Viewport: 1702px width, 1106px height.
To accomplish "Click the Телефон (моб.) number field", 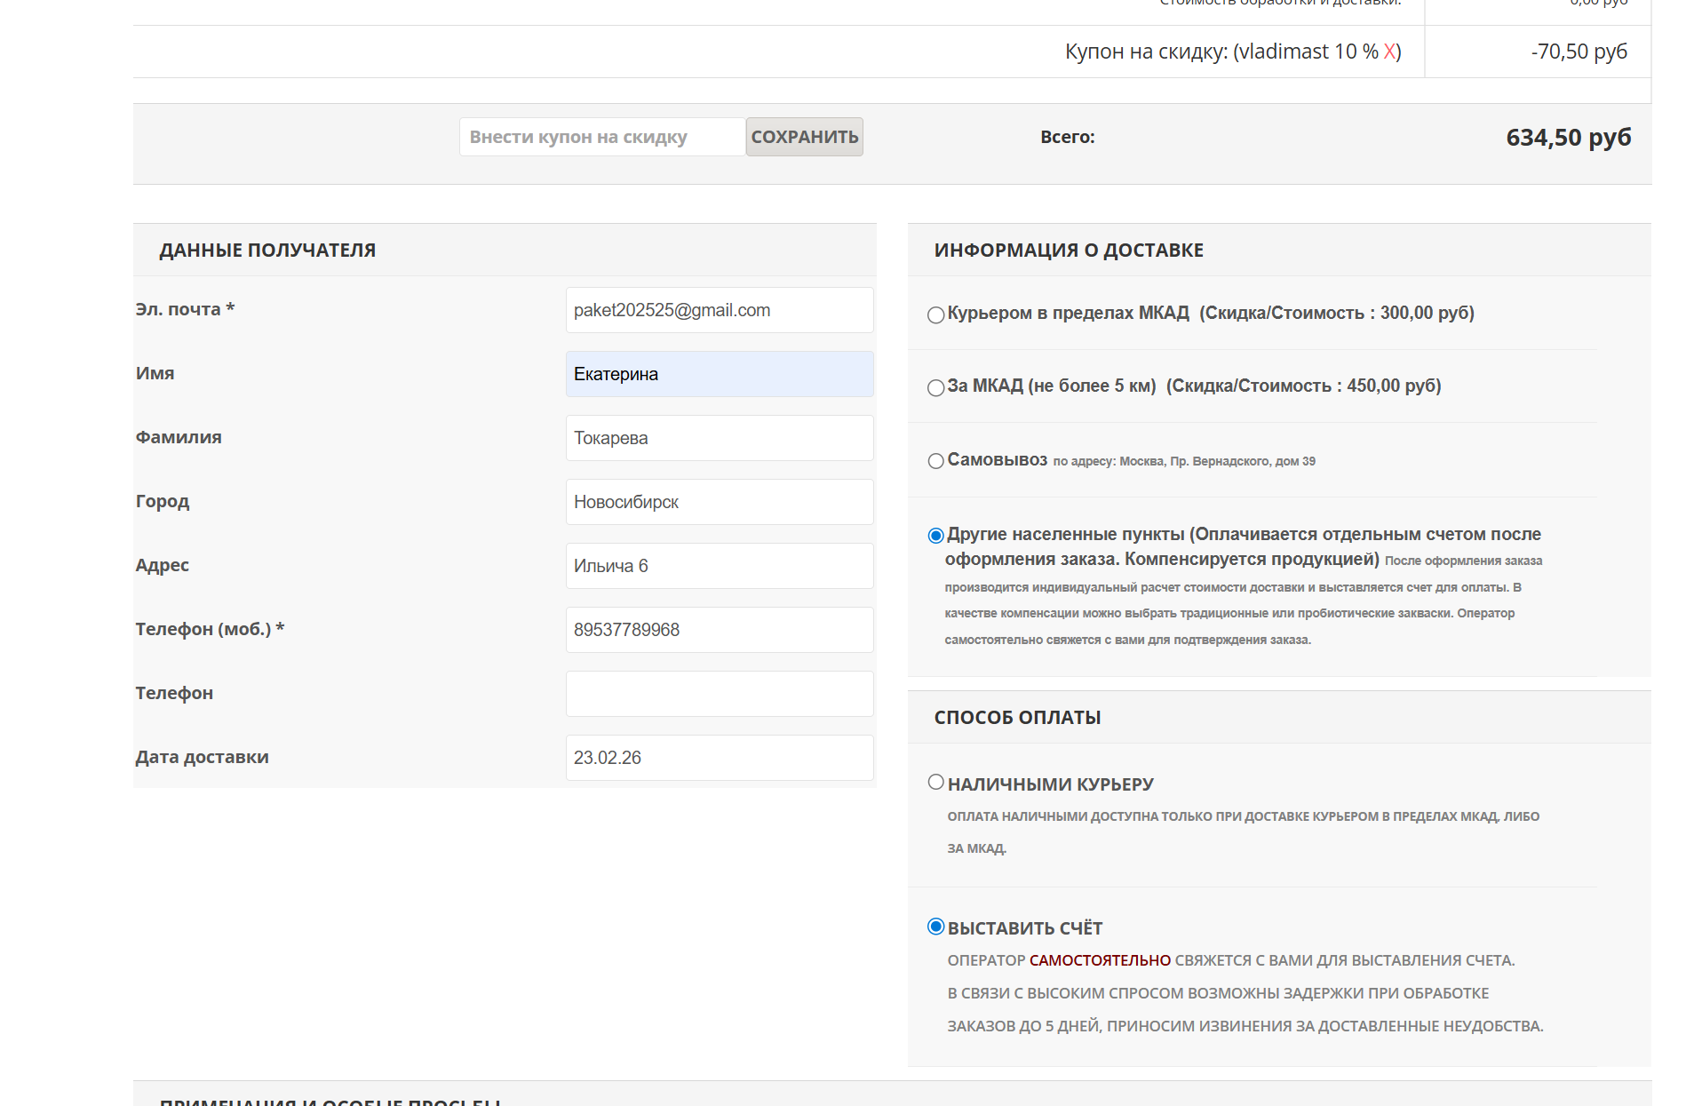I will pos(719,630).
